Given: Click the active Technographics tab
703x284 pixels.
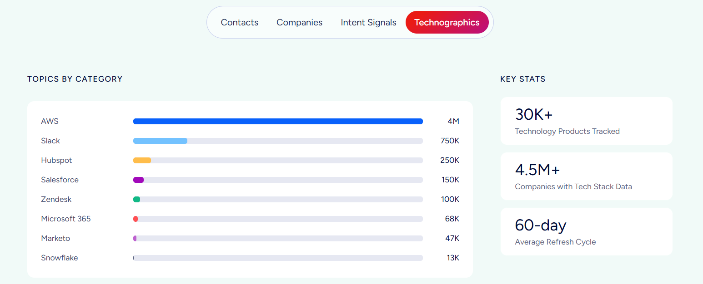Looking at the screenshot, I should (x=447, y=22).
